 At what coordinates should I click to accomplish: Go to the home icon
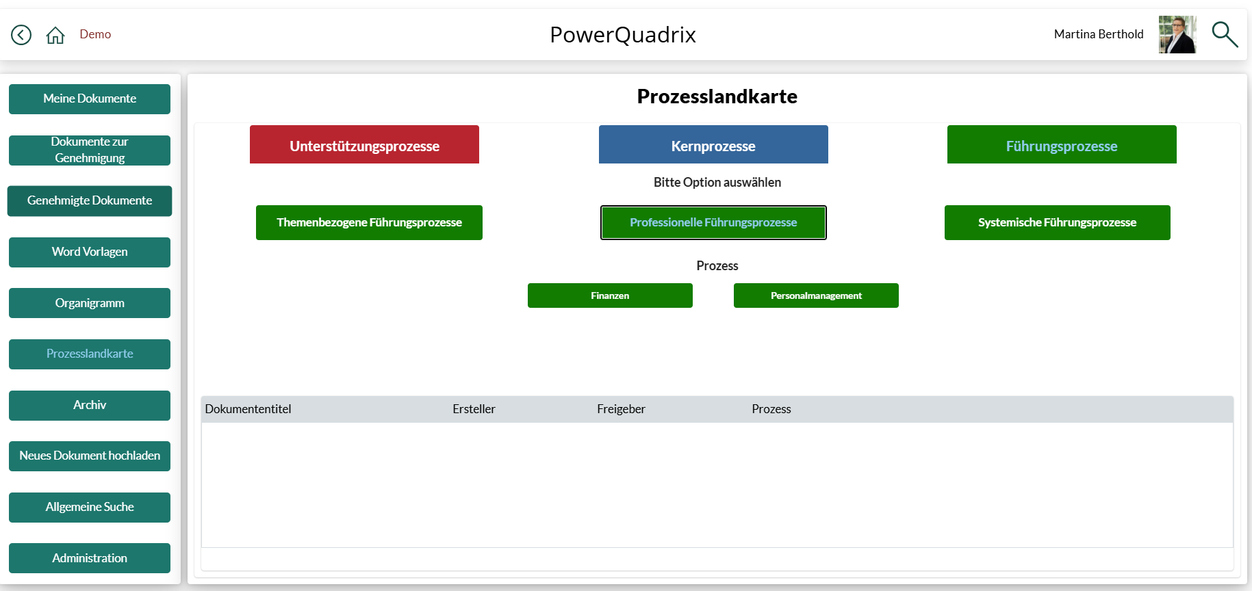[55, 35]
